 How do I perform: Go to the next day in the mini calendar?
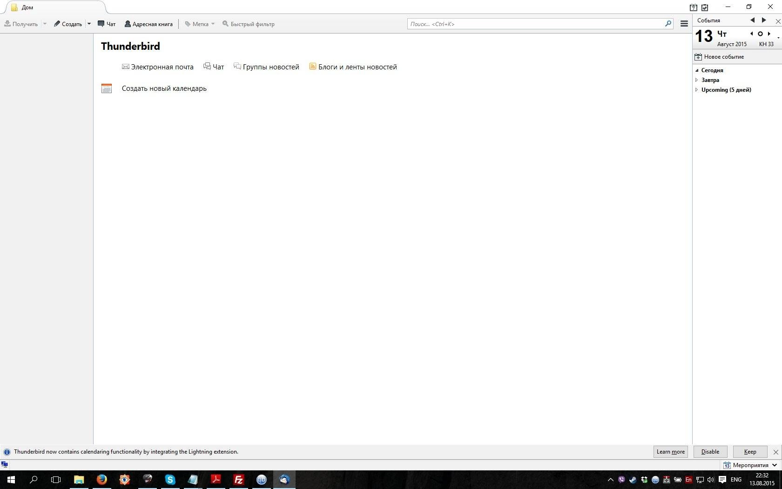click(x=769, y=34)
